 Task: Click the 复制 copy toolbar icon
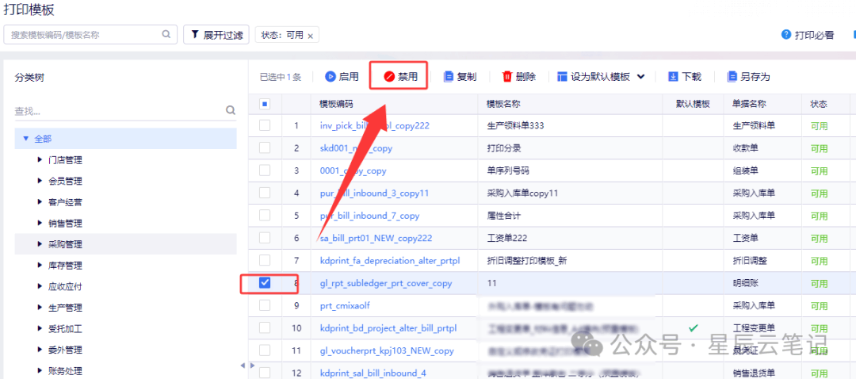coord(449,77)
